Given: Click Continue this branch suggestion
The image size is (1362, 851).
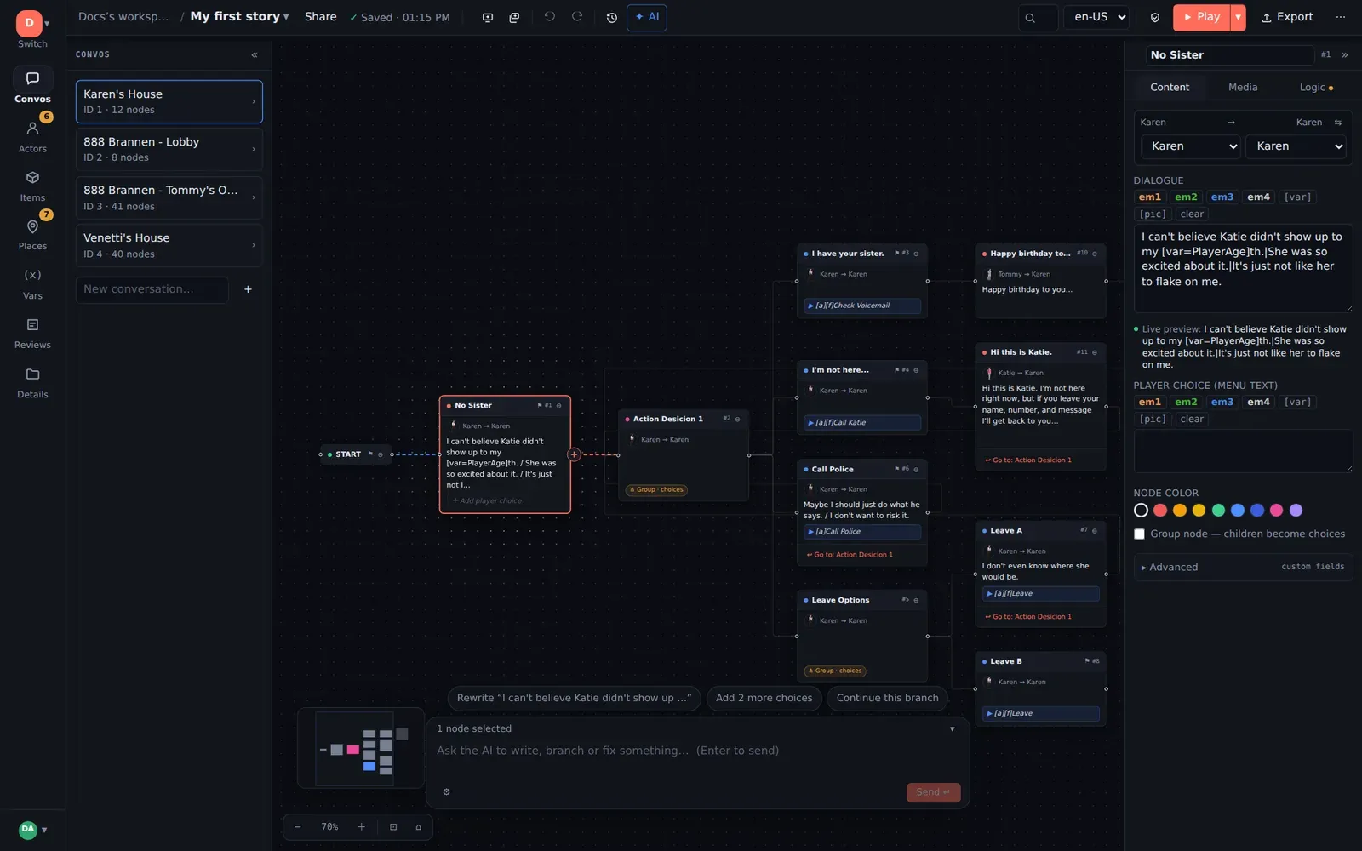Looking at the screenshot, I should pos(887,698).
